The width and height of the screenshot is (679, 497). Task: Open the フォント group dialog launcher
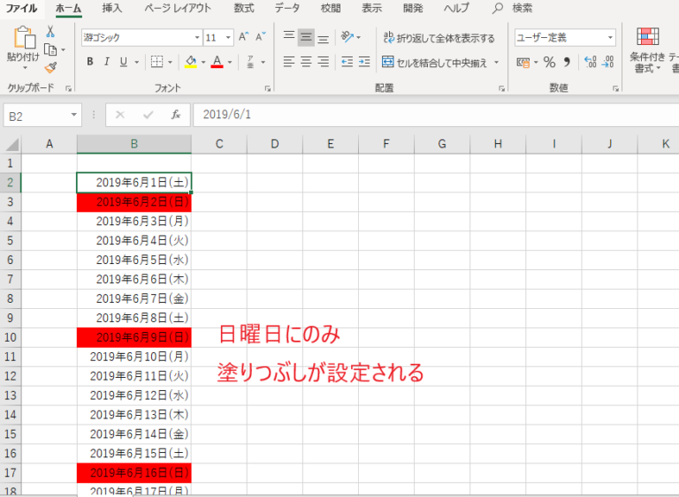point(268,88)
